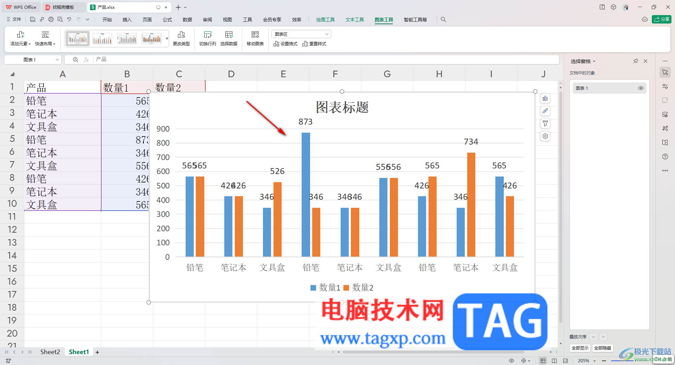The width and height of the screenshot is (675, 365).
Task: Click the chart elements button beside the chart
Action: [x=545, y=99]
